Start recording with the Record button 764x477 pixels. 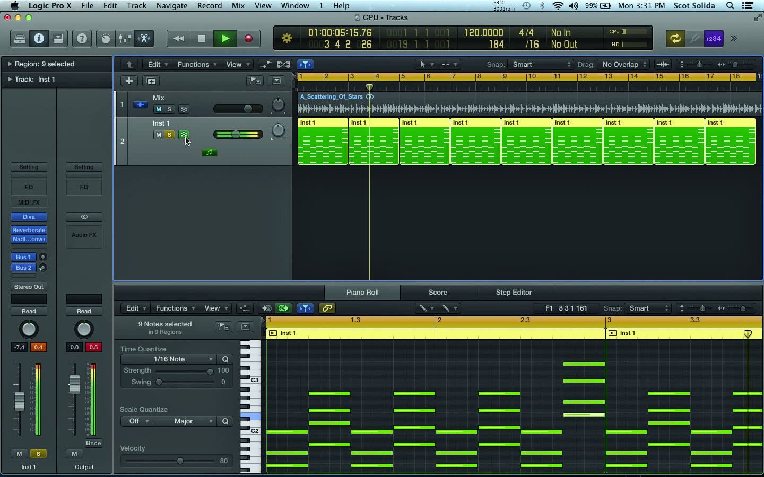coord(248,39)
